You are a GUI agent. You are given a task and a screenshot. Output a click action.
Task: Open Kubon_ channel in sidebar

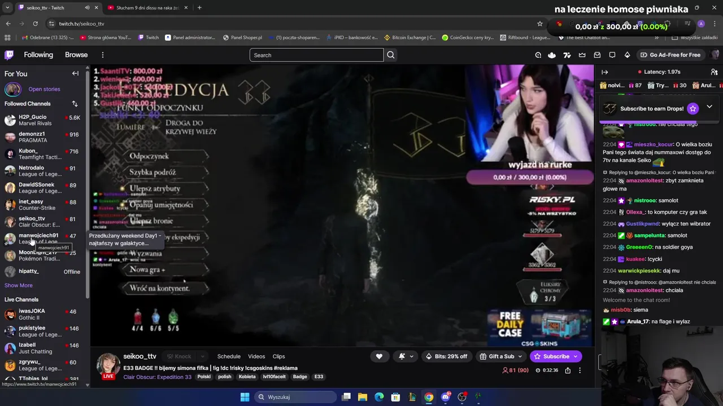(44, 154)
